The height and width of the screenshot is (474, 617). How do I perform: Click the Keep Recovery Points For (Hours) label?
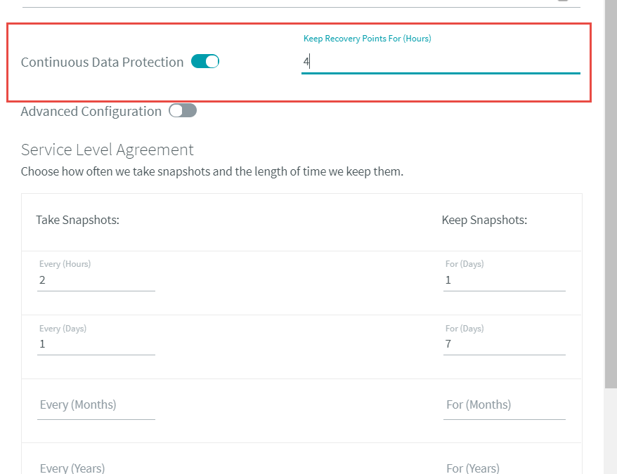point(367,39)
